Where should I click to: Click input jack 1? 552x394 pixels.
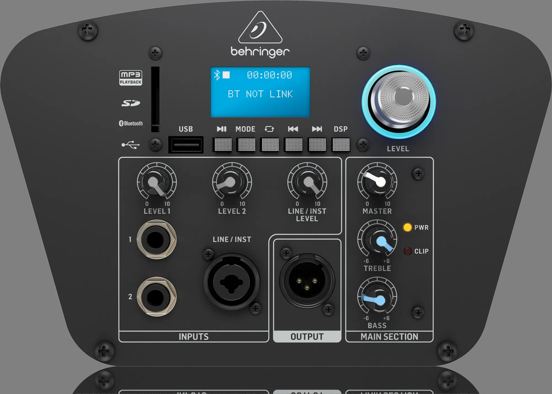157,239
